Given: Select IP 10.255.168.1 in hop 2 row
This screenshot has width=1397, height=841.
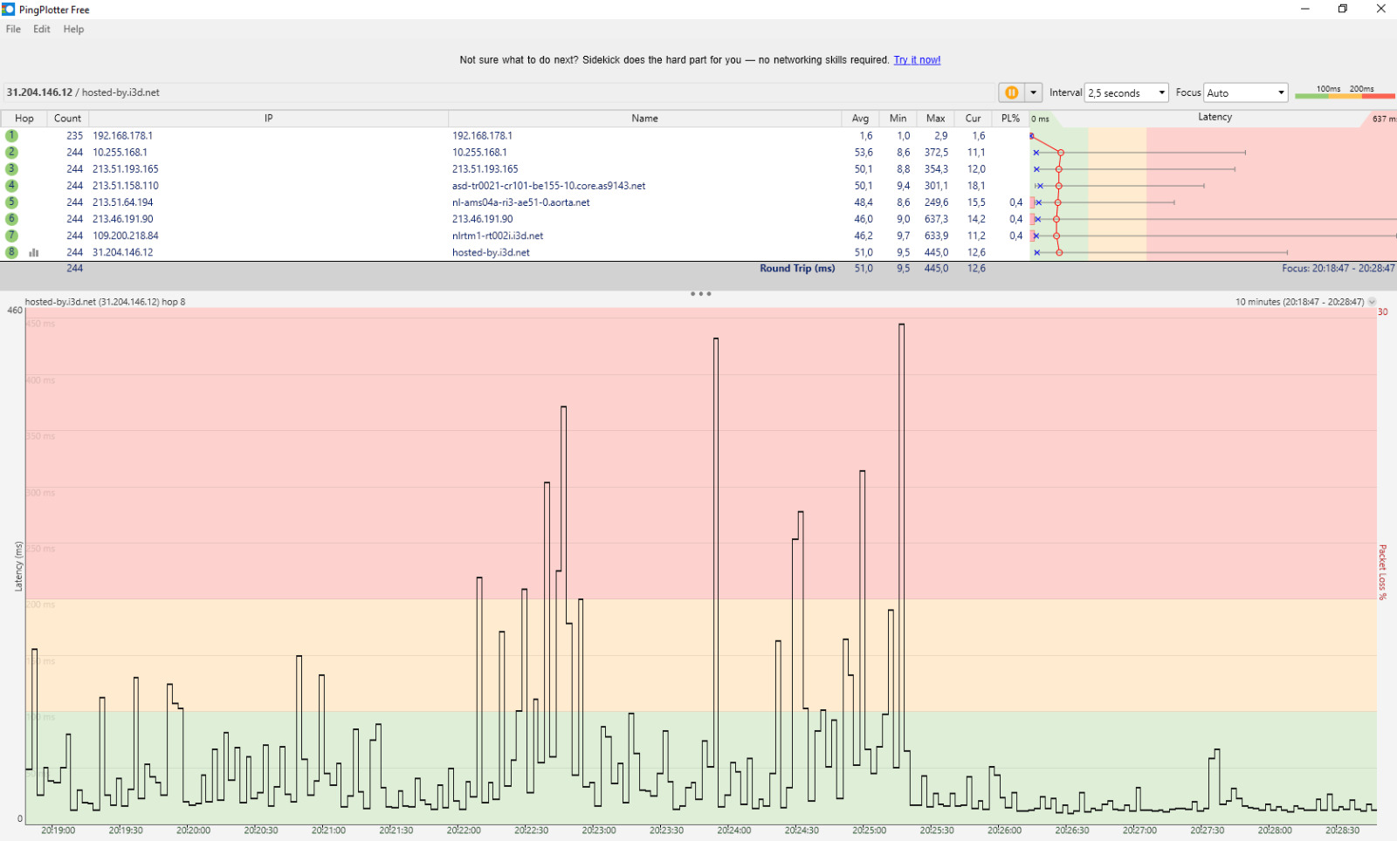Looking at the screenshot, I should click(x=120, y=153).
